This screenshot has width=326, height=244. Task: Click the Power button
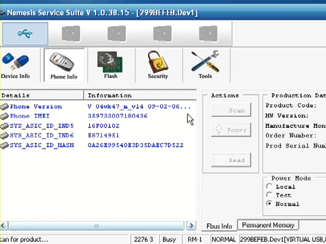tap(231, 130)
